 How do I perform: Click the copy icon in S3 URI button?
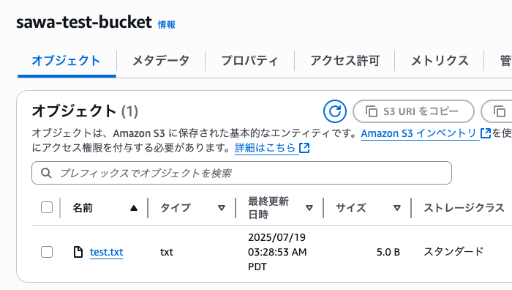point(372,111)
